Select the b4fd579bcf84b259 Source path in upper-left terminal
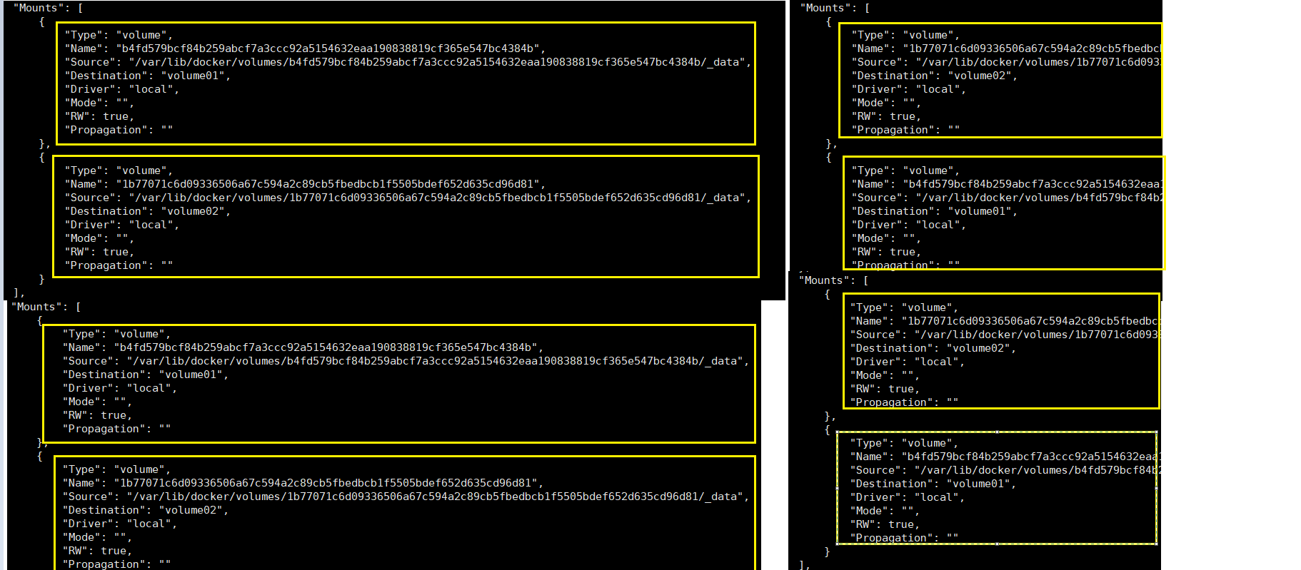The width and height of the screenshot is (1301, 570). (408, 62)
